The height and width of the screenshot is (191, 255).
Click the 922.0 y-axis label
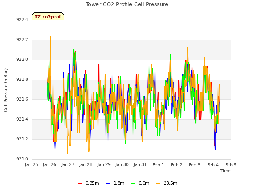pos(22,60)
